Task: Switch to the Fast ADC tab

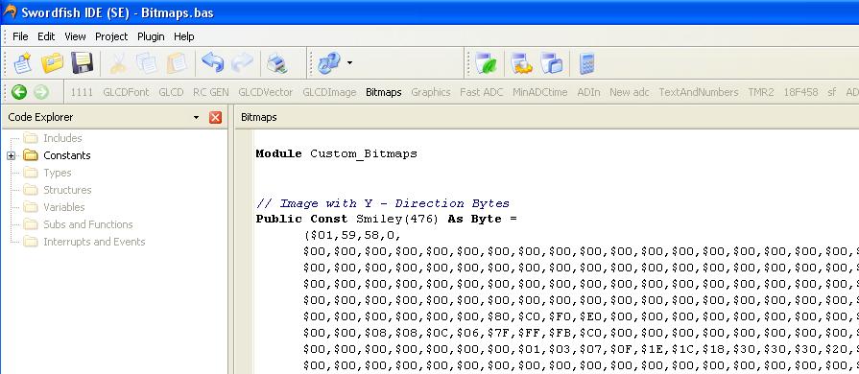Action: [x=482, y=93]
